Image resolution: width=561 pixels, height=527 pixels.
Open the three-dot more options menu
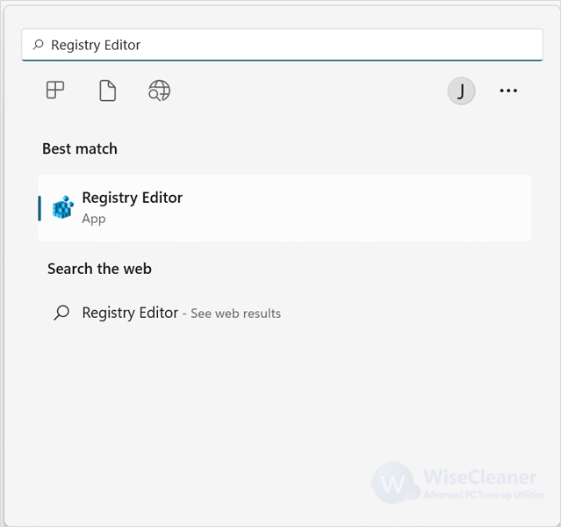coord(508,90)
